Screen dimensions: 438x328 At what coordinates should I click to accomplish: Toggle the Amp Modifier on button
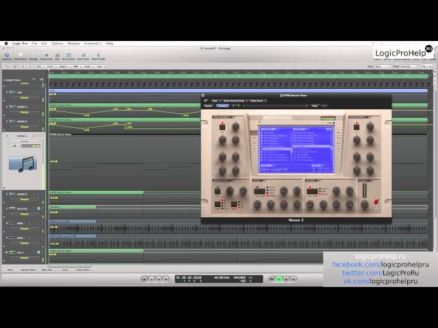(357, 126)
